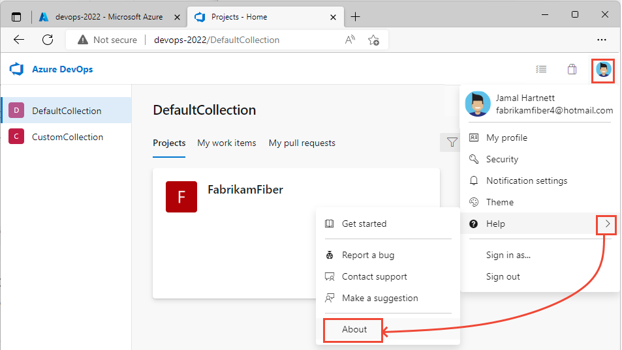Select CustomCollection in the sidebar

(66, 137)
